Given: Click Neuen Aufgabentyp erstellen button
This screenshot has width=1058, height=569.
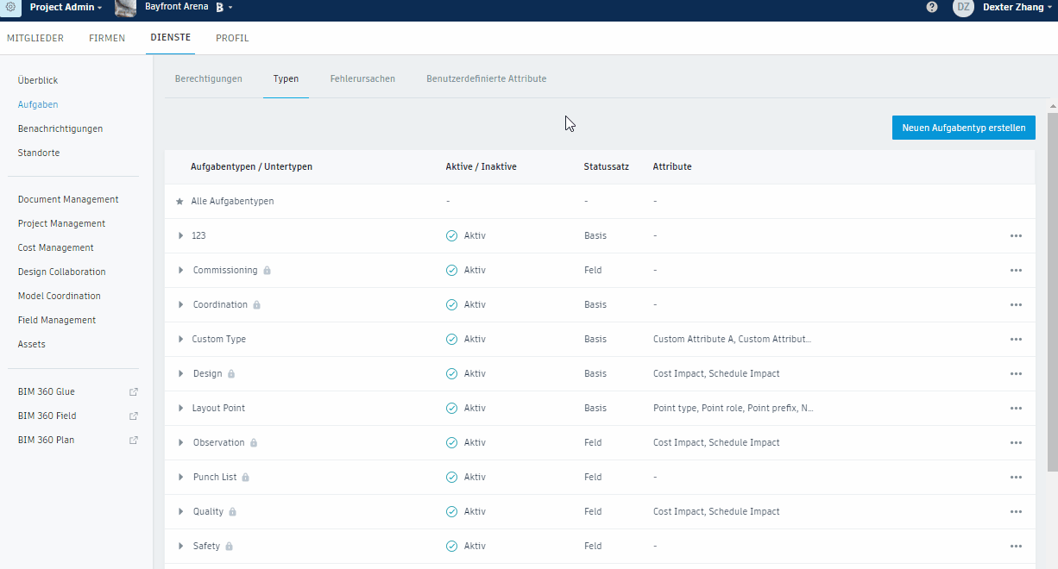Looking at the screenshot, I should [x=963, y=128].
